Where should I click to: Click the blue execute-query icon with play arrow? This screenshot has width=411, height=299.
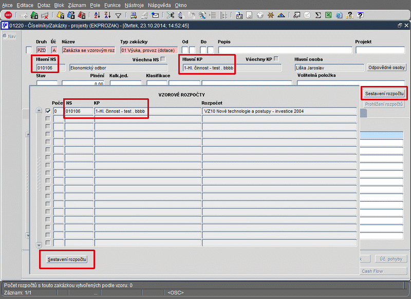[71, 15]
